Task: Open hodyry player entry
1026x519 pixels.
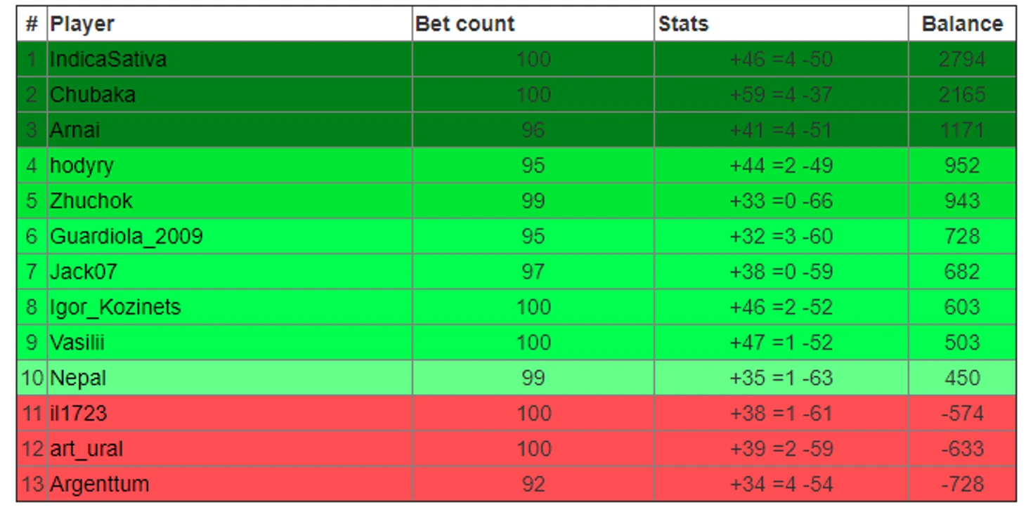Action: [82, 166]
